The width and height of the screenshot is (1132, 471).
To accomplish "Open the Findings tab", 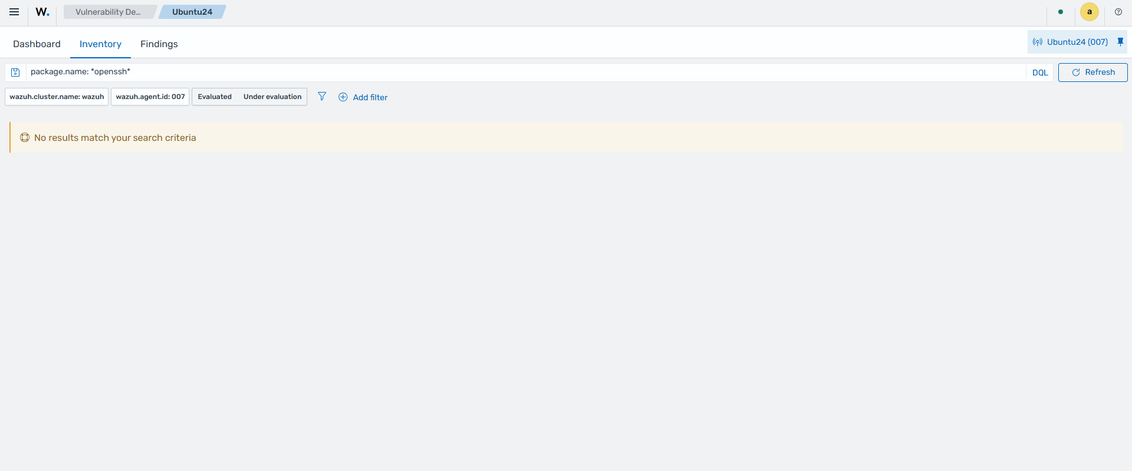I will click(x=159, y=44).
